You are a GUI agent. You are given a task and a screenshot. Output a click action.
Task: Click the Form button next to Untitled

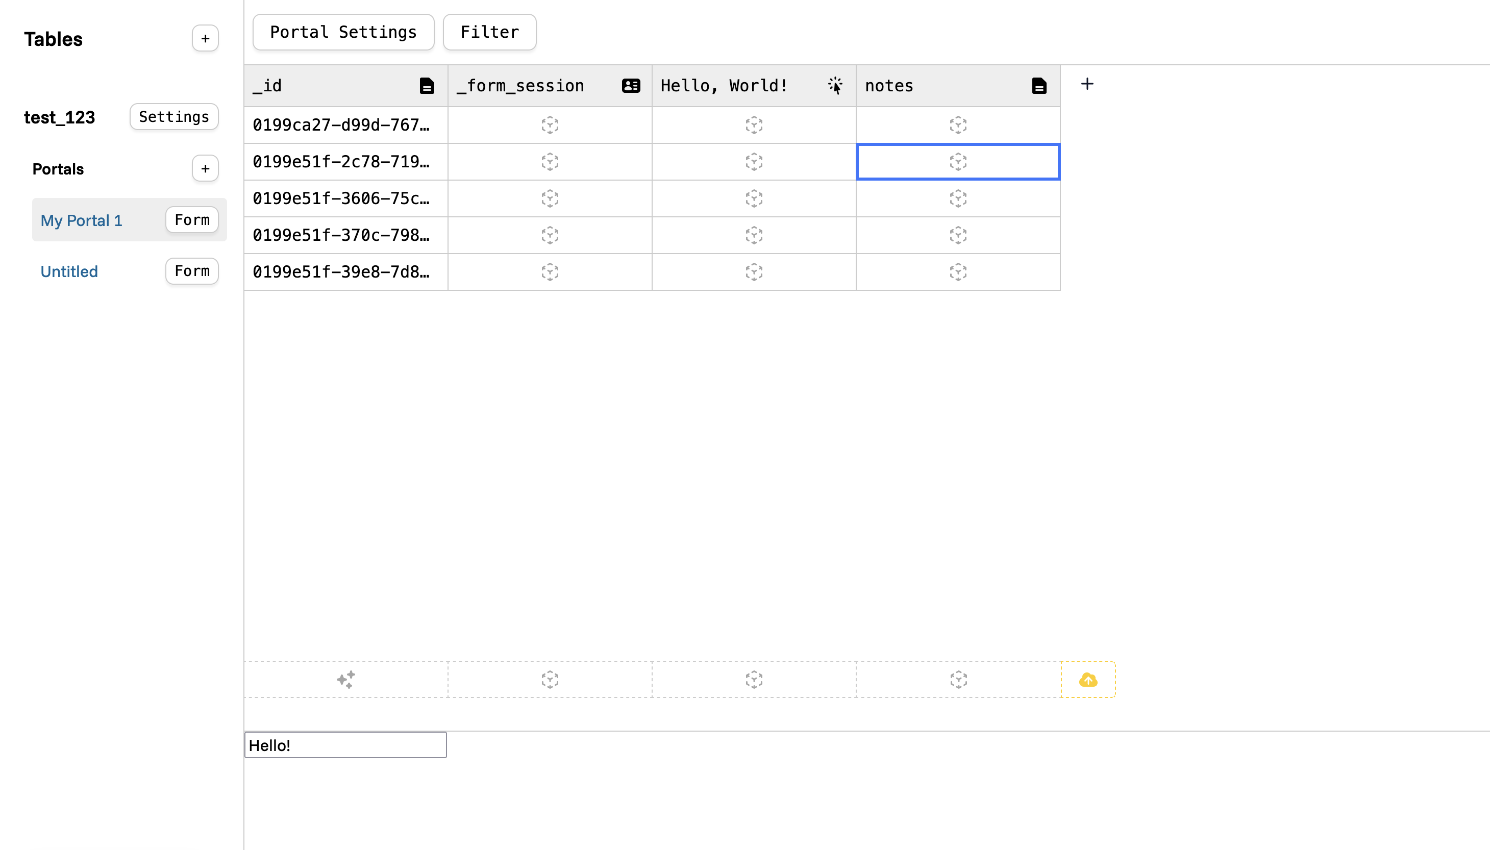[x=191, y=271]
